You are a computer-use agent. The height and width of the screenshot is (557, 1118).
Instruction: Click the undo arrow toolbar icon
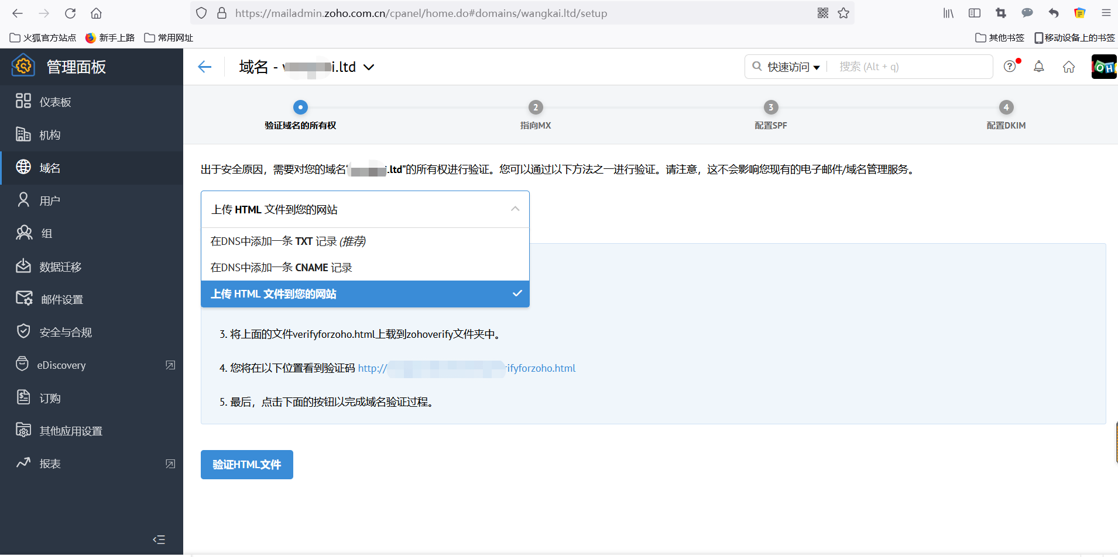coord(1054,13)
